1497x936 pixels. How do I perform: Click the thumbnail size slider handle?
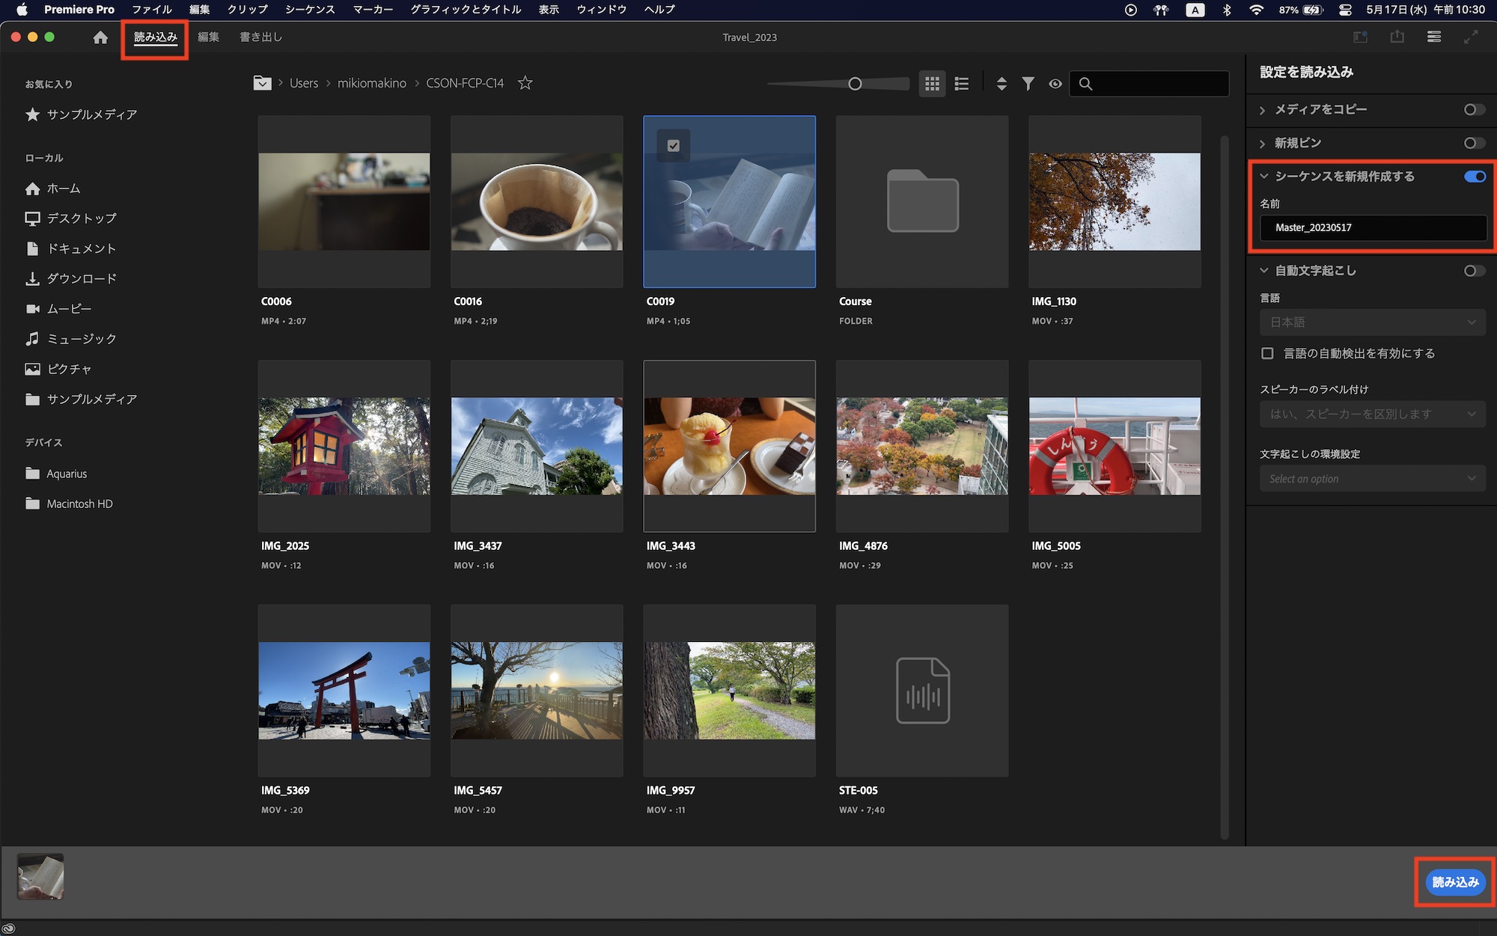[x=855, y=84]
